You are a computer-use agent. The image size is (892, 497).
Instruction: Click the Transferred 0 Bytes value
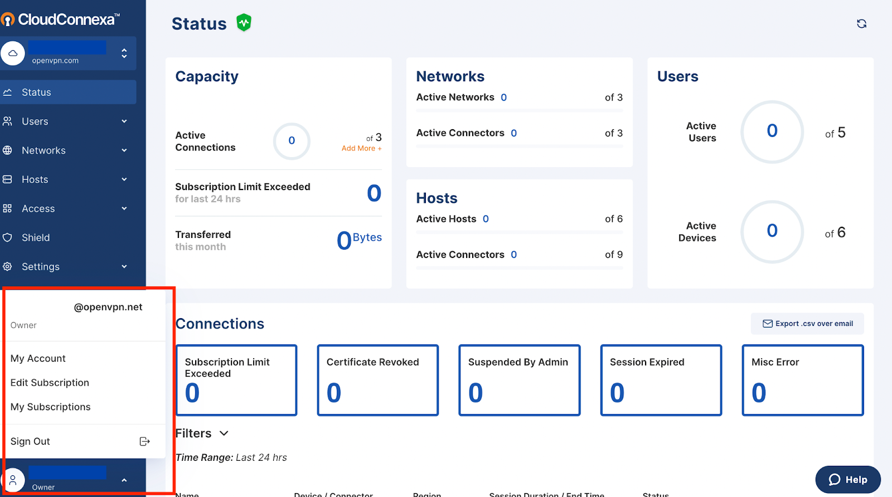click(359, 240)
